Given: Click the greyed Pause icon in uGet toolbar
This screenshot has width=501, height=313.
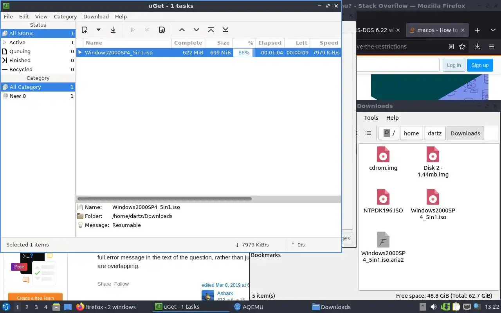Looking at the screenshot, I should point(147,30).
